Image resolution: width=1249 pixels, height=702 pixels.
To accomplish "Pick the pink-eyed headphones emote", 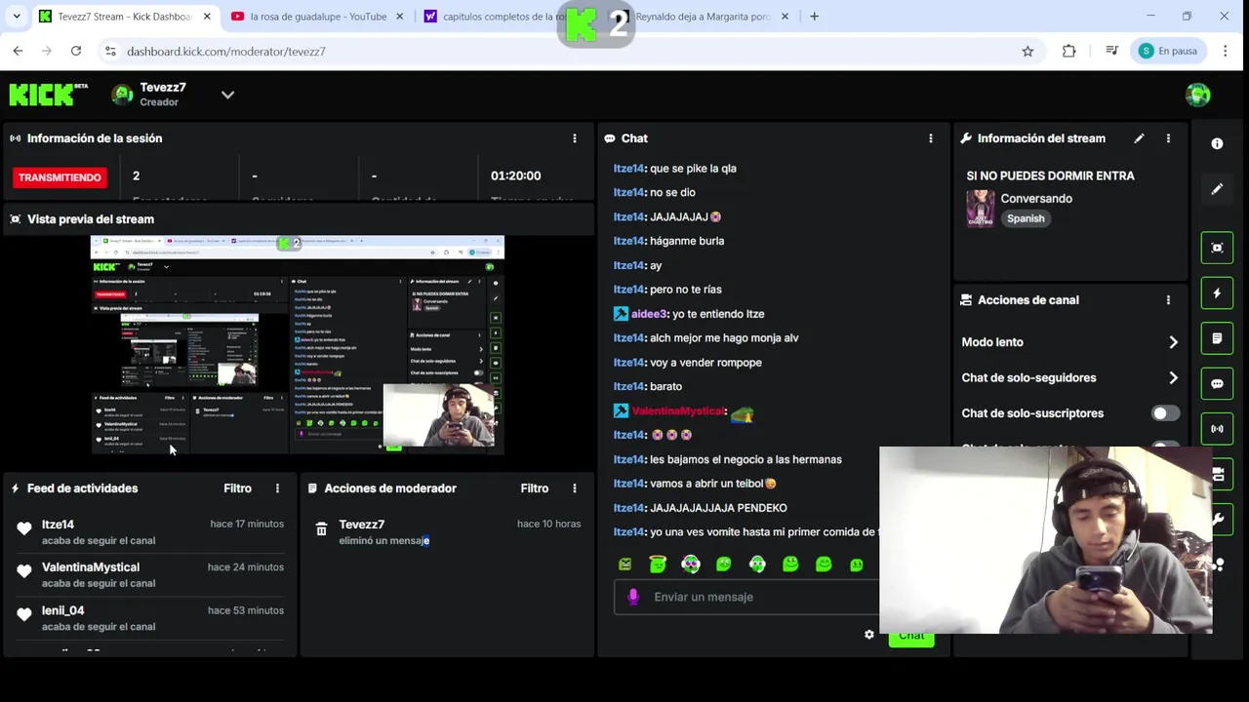I will [691, 564].
